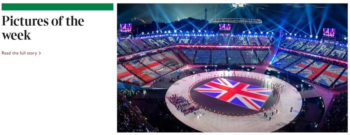Click the word "Pictures" in the headline

tap(25, 22)
